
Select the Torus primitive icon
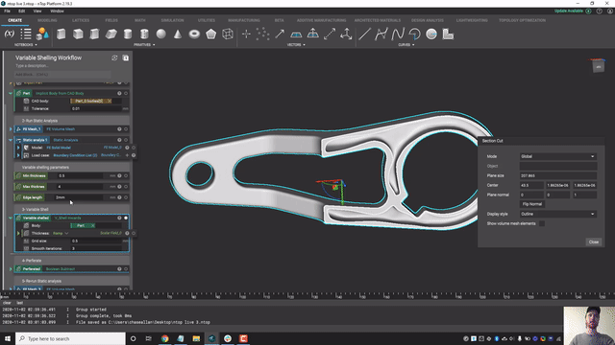194,34
